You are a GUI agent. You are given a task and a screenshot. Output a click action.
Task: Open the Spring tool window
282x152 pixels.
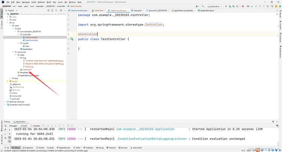click(x=100, y=148)
